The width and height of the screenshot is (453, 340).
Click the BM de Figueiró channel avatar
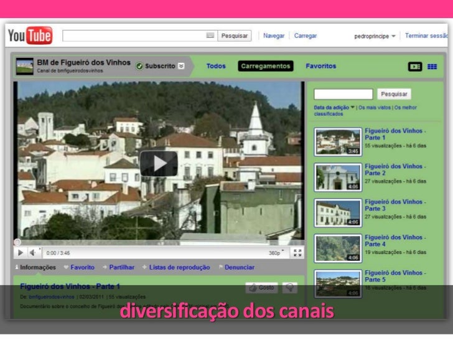24,66
